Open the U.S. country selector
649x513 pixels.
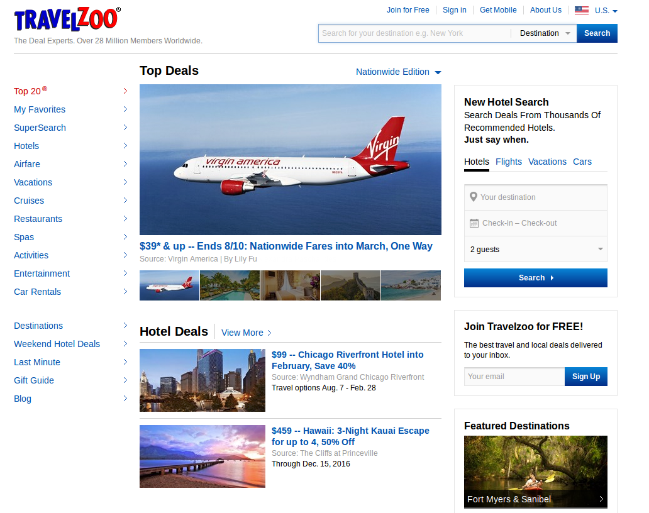click(x=606, y=10)
